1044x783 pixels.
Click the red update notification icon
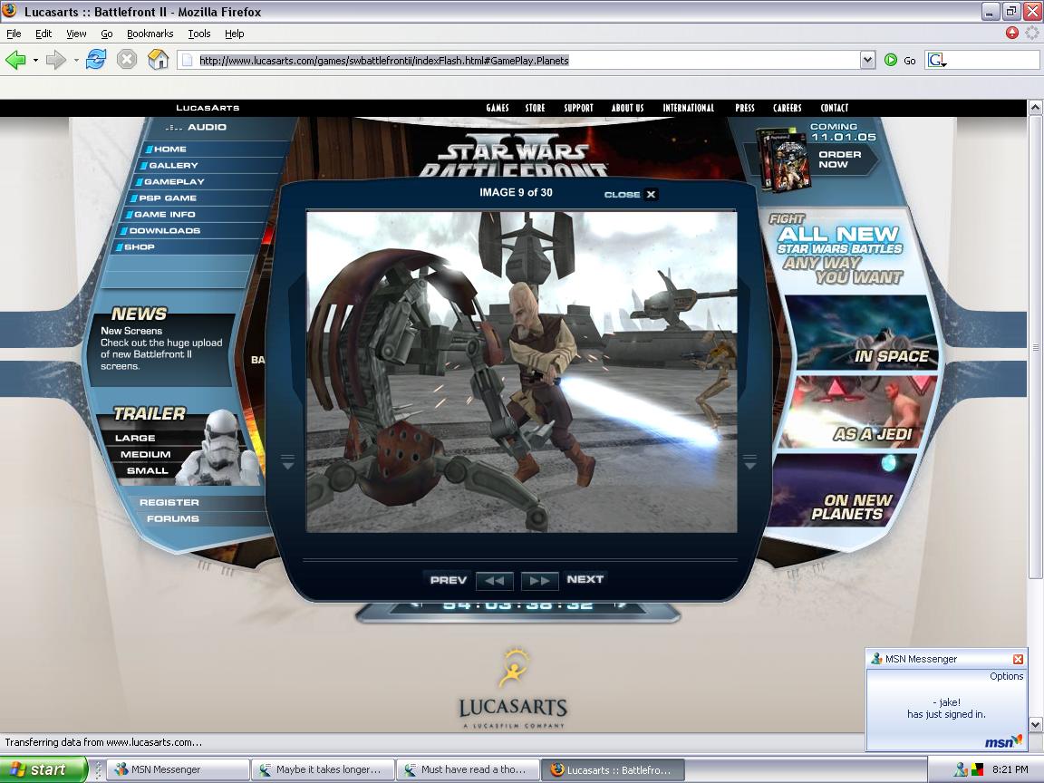(x=1012, y=33)
